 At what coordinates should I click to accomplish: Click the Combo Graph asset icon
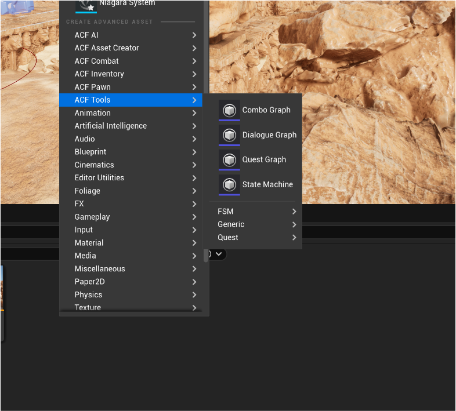coord(229,110)
